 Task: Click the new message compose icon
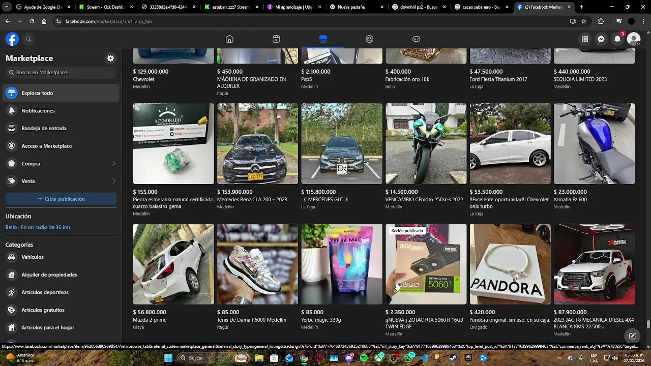tap(632, 336)
